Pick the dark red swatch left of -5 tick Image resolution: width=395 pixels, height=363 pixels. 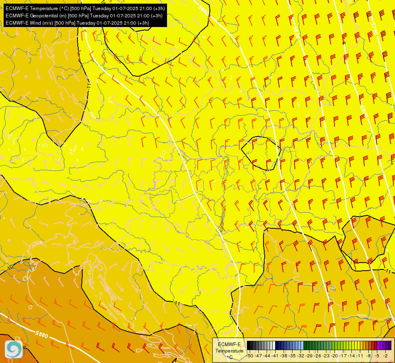pos(376,345)
